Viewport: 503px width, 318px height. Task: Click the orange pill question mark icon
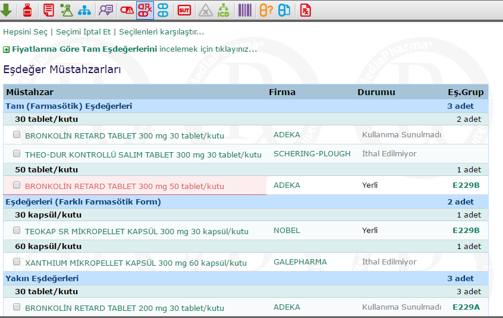tap(266, 10)
